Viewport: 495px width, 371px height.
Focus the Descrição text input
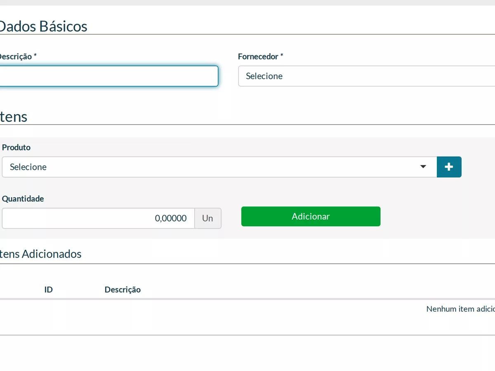(x=109, y=76)
